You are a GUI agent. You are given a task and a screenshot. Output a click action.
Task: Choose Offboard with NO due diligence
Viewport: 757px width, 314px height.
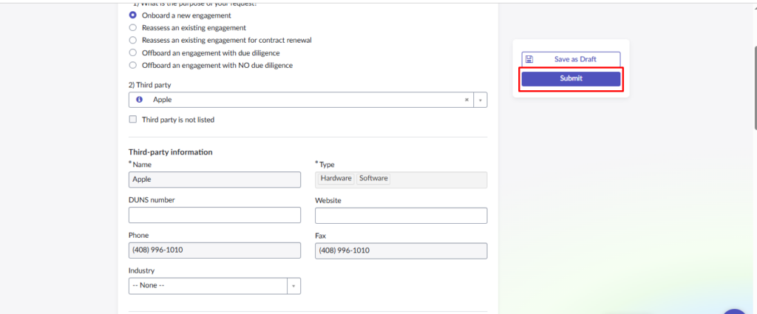tap(133, 65)
